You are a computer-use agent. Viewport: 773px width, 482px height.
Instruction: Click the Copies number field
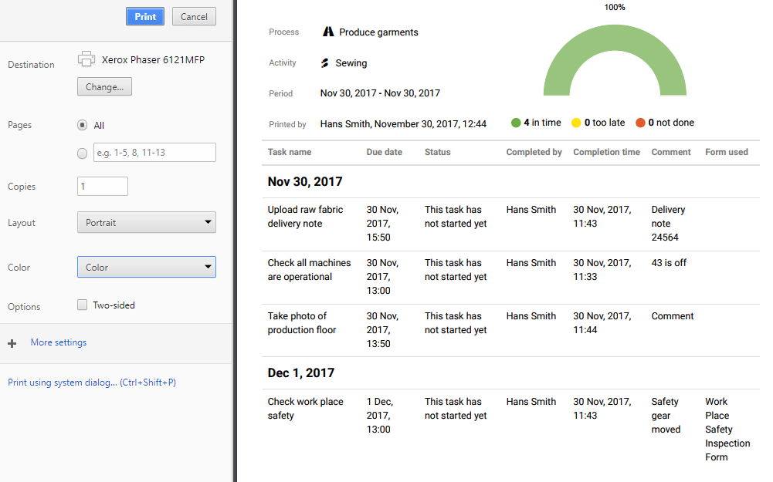(103, 187)
